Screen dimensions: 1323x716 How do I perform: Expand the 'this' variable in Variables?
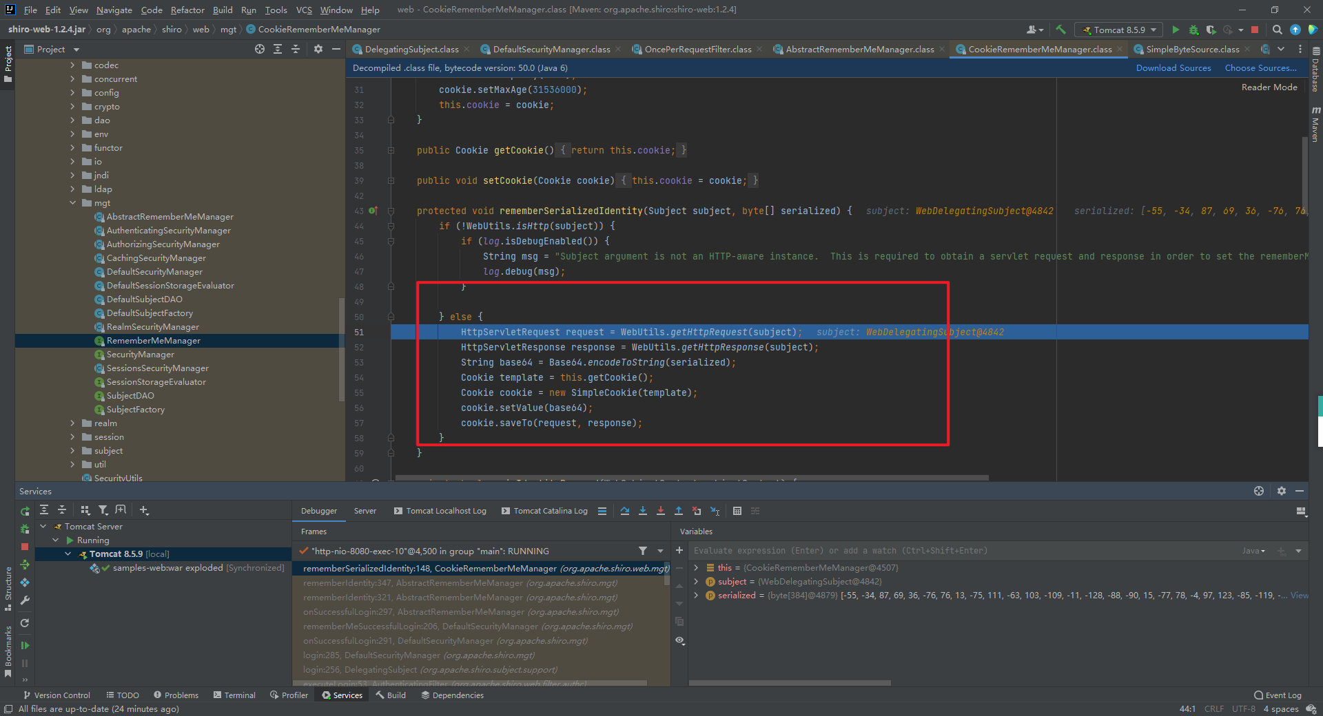696,568
